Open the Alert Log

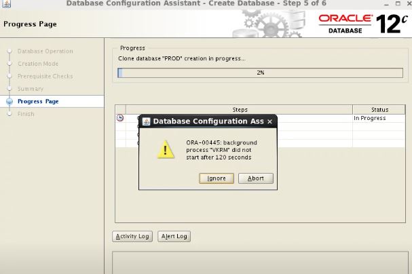pyautogui.click(x=174, y=236)
